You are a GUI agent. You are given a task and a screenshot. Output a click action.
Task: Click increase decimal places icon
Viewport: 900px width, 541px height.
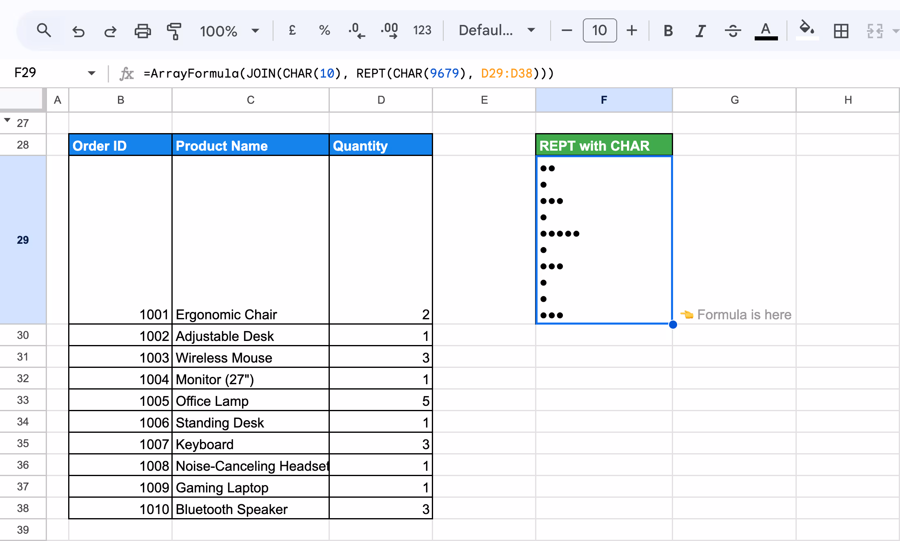coord(389,31)
